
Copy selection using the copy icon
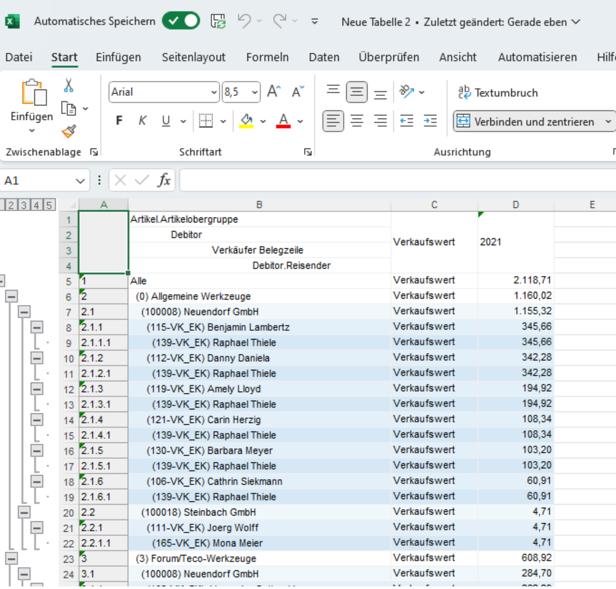[x=68, y=109]
